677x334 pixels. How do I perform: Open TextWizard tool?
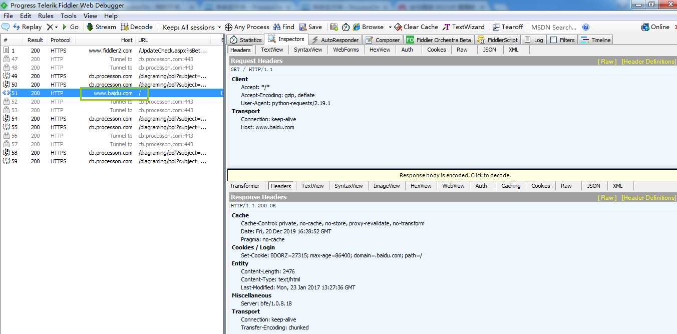463,27
